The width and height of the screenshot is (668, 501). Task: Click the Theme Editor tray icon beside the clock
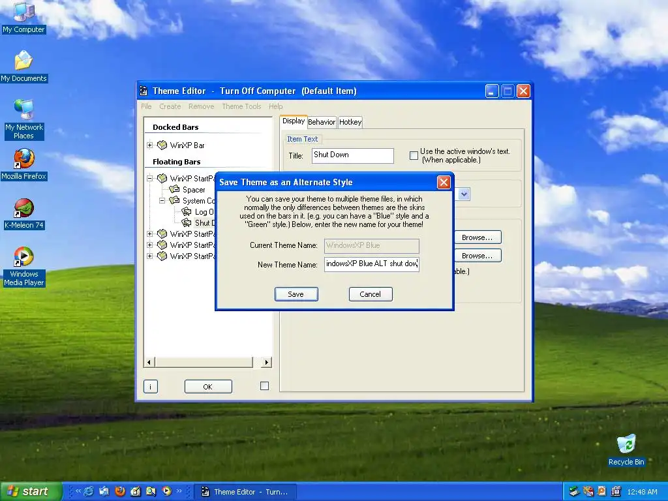pyautogui.click(x=616, y=492)
